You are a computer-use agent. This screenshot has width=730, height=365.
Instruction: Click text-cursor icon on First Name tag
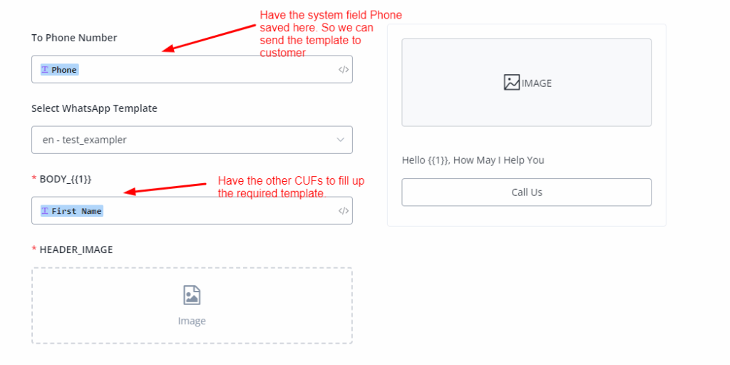(45, 211)
